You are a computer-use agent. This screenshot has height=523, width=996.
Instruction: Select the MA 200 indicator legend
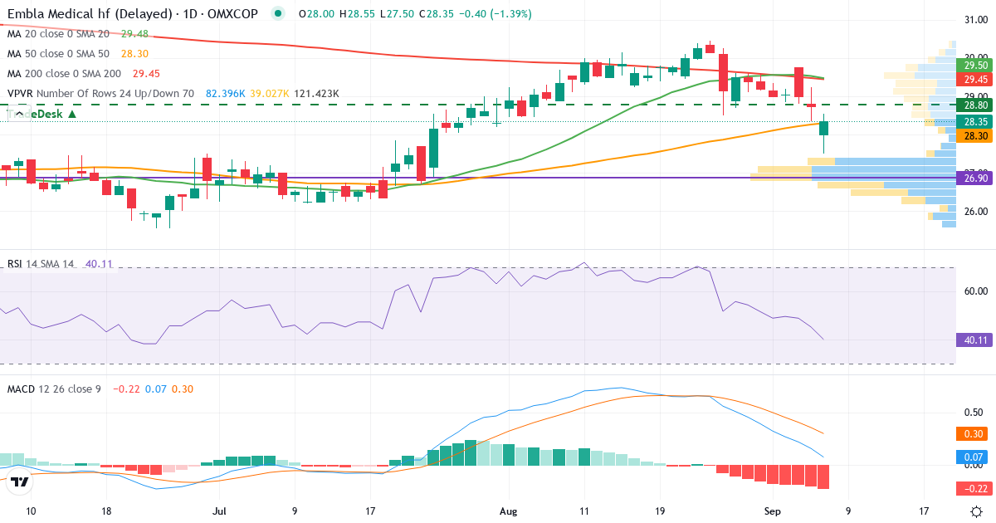point(66,74)
